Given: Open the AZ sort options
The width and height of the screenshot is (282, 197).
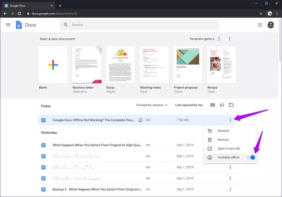Looking at the screenshot, I should [222, 105].
